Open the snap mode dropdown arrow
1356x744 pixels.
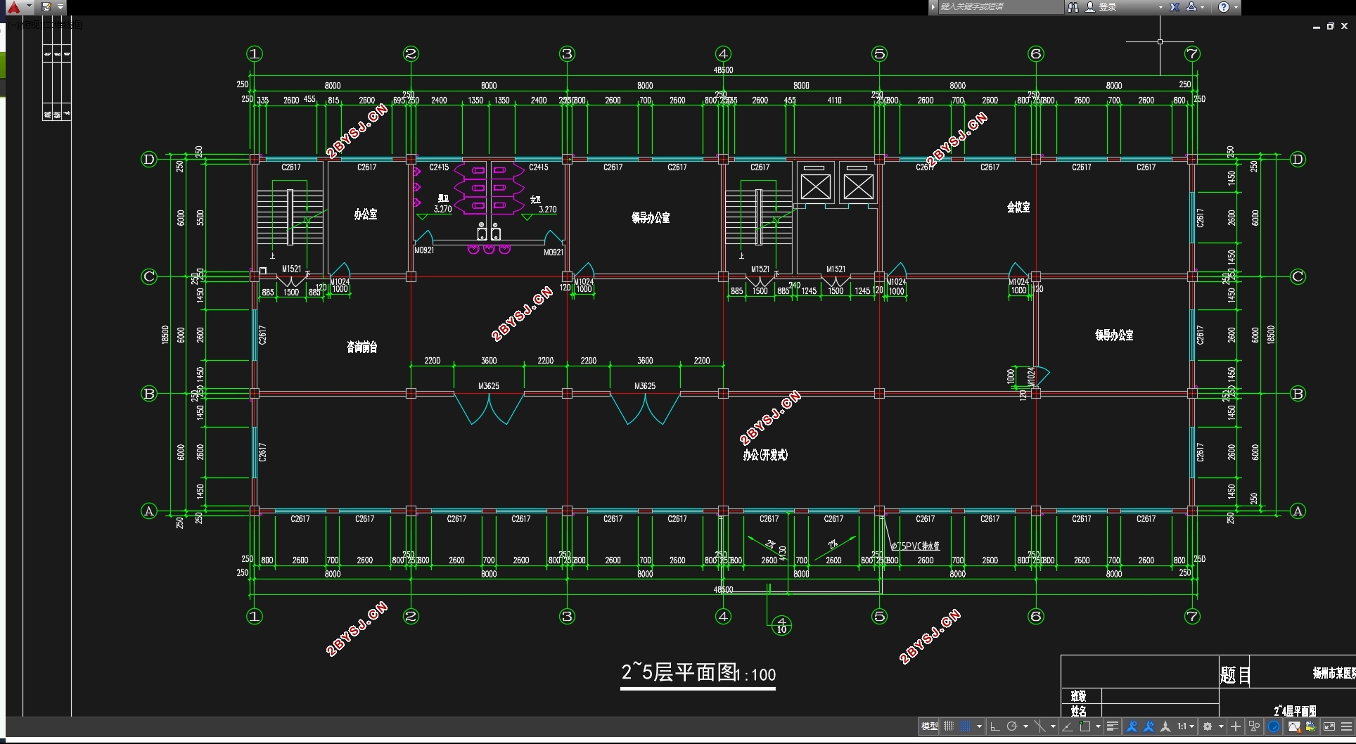coord(979,726)
